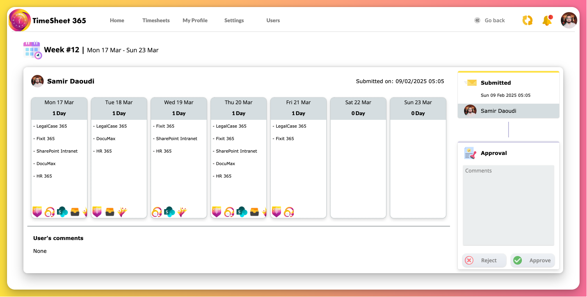The image size is (587, 297).
Task: Click Wednesday's SharePoint Intranet entry
Action: coord(175,139)
